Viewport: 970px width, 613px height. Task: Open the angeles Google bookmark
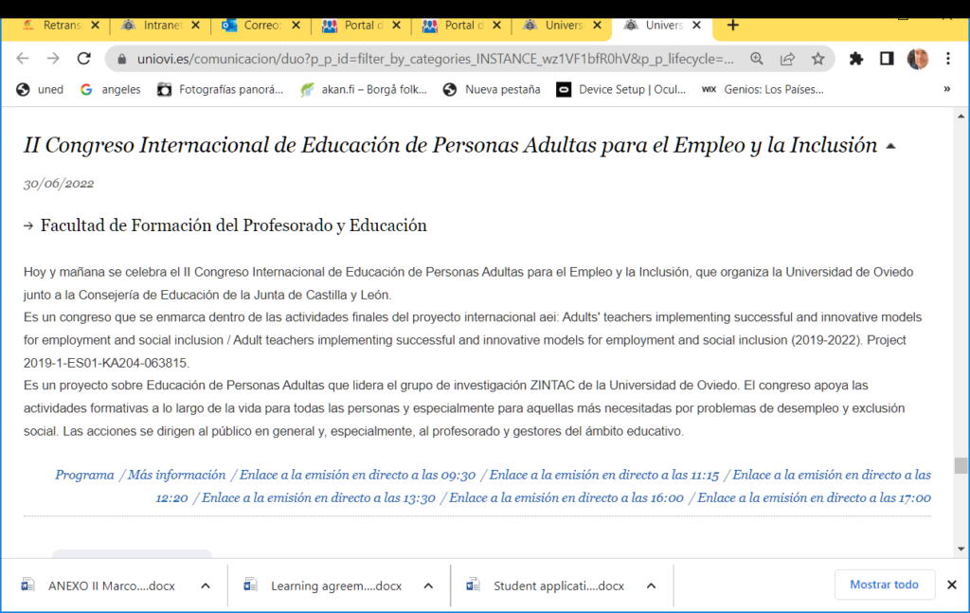click(x=111, y=90)
